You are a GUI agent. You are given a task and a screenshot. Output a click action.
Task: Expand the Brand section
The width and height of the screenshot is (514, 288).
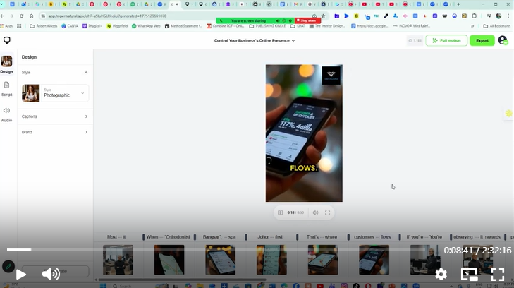[55, 132]
